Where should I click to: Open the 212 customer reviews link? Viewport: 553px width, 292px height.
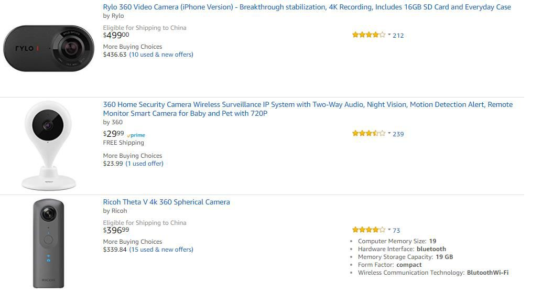click(398, 36)
